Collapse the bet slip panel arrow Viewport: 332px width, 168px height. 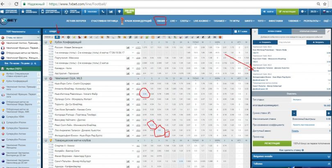(x=255, y=31)
